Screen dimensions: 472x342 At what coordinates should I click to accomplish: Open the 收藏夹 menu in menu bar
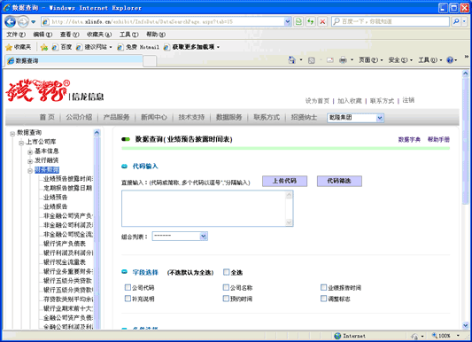pyautogui.click(x=99, y=35)
